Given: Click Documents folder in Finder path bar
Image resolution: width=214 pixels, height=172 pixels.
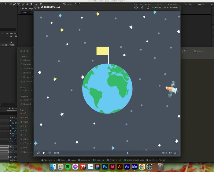Looking at the screenshot, I should (x=84, y=160).
